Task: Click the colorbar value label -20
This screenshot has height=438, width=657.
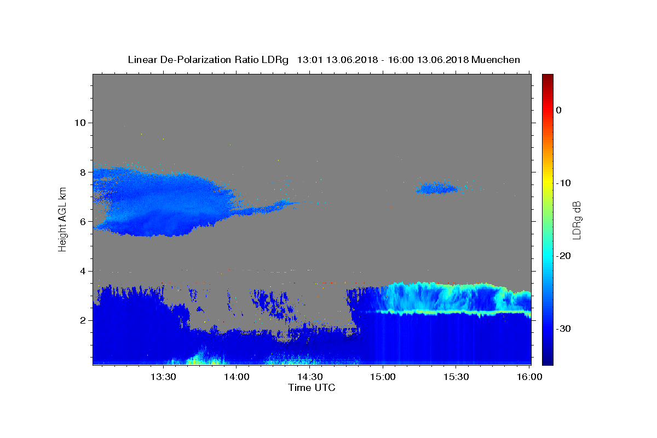Action: click(563, 256)
